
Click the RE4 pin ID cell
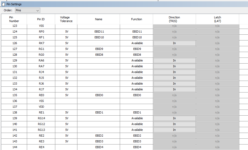tap(41, 147)
